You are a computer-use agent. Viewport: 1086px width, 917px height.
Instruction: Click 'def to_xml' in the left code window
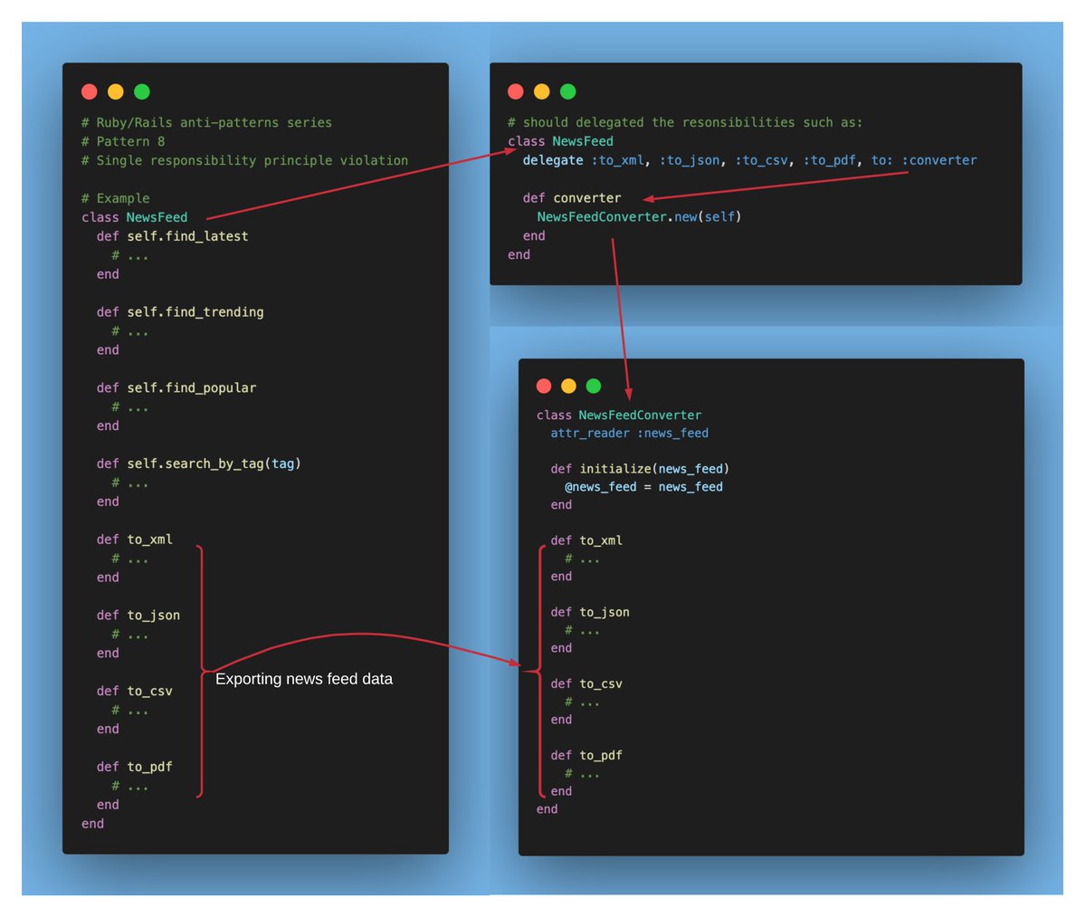click(x=135, y=540)
